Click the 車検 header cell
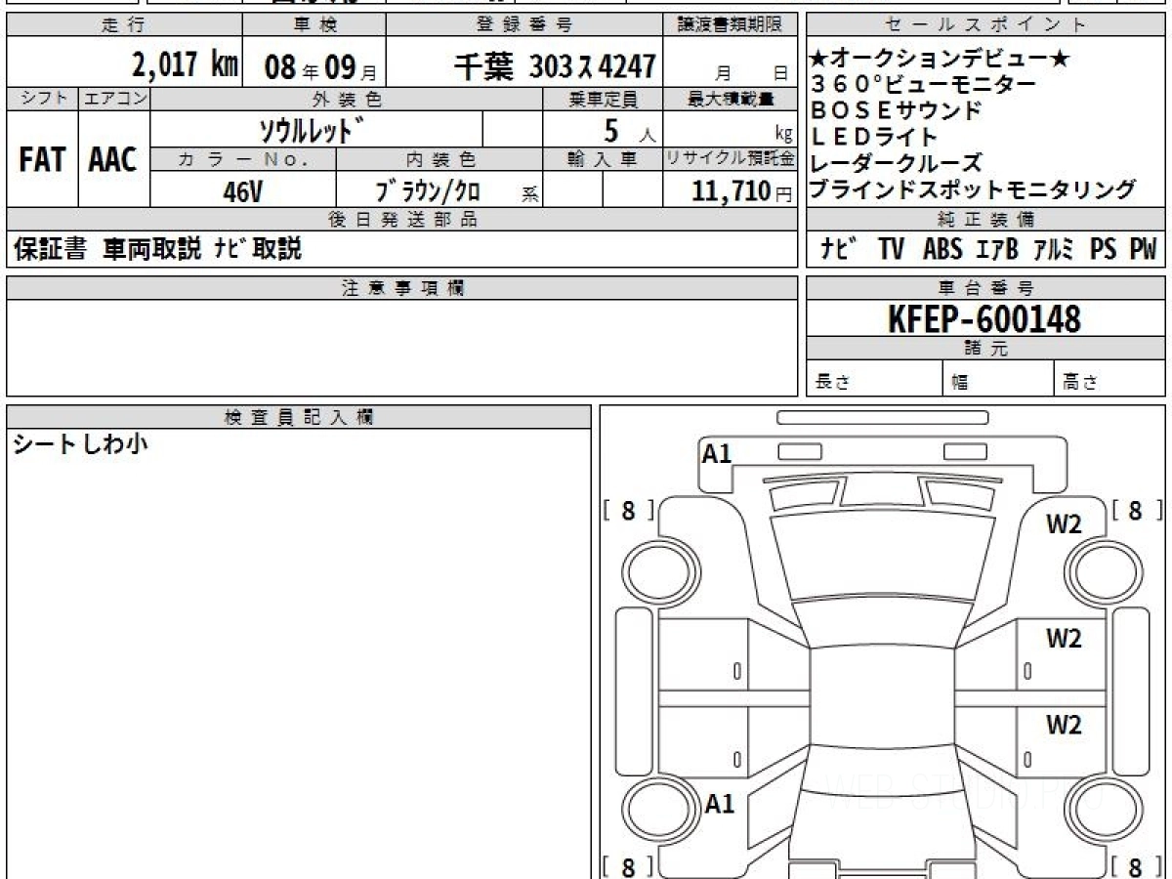The width and height of the screenshot is (1172, 879). click(314, 25)
